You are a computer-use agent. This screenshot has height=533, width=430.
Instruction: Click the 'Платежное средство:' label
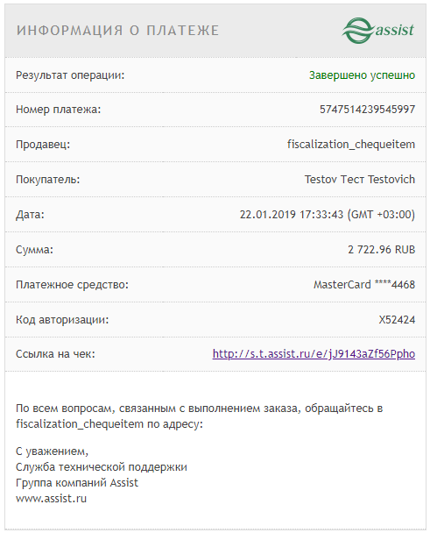pyautogui.click(x=72, y=285)
